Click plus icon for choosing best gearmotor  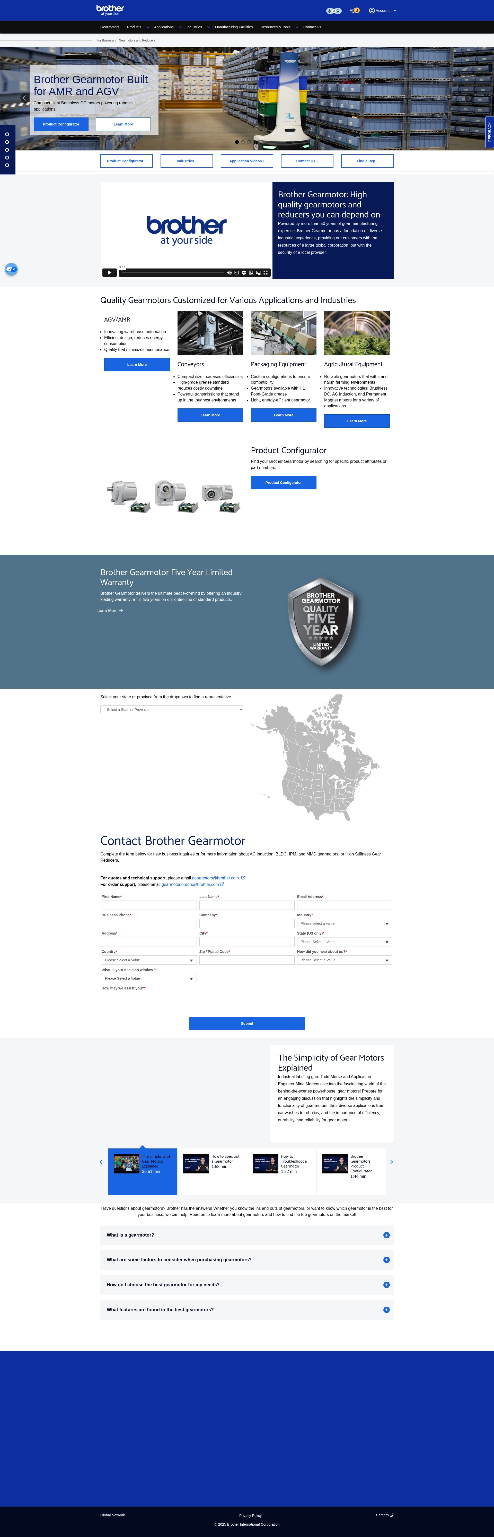386,1284
